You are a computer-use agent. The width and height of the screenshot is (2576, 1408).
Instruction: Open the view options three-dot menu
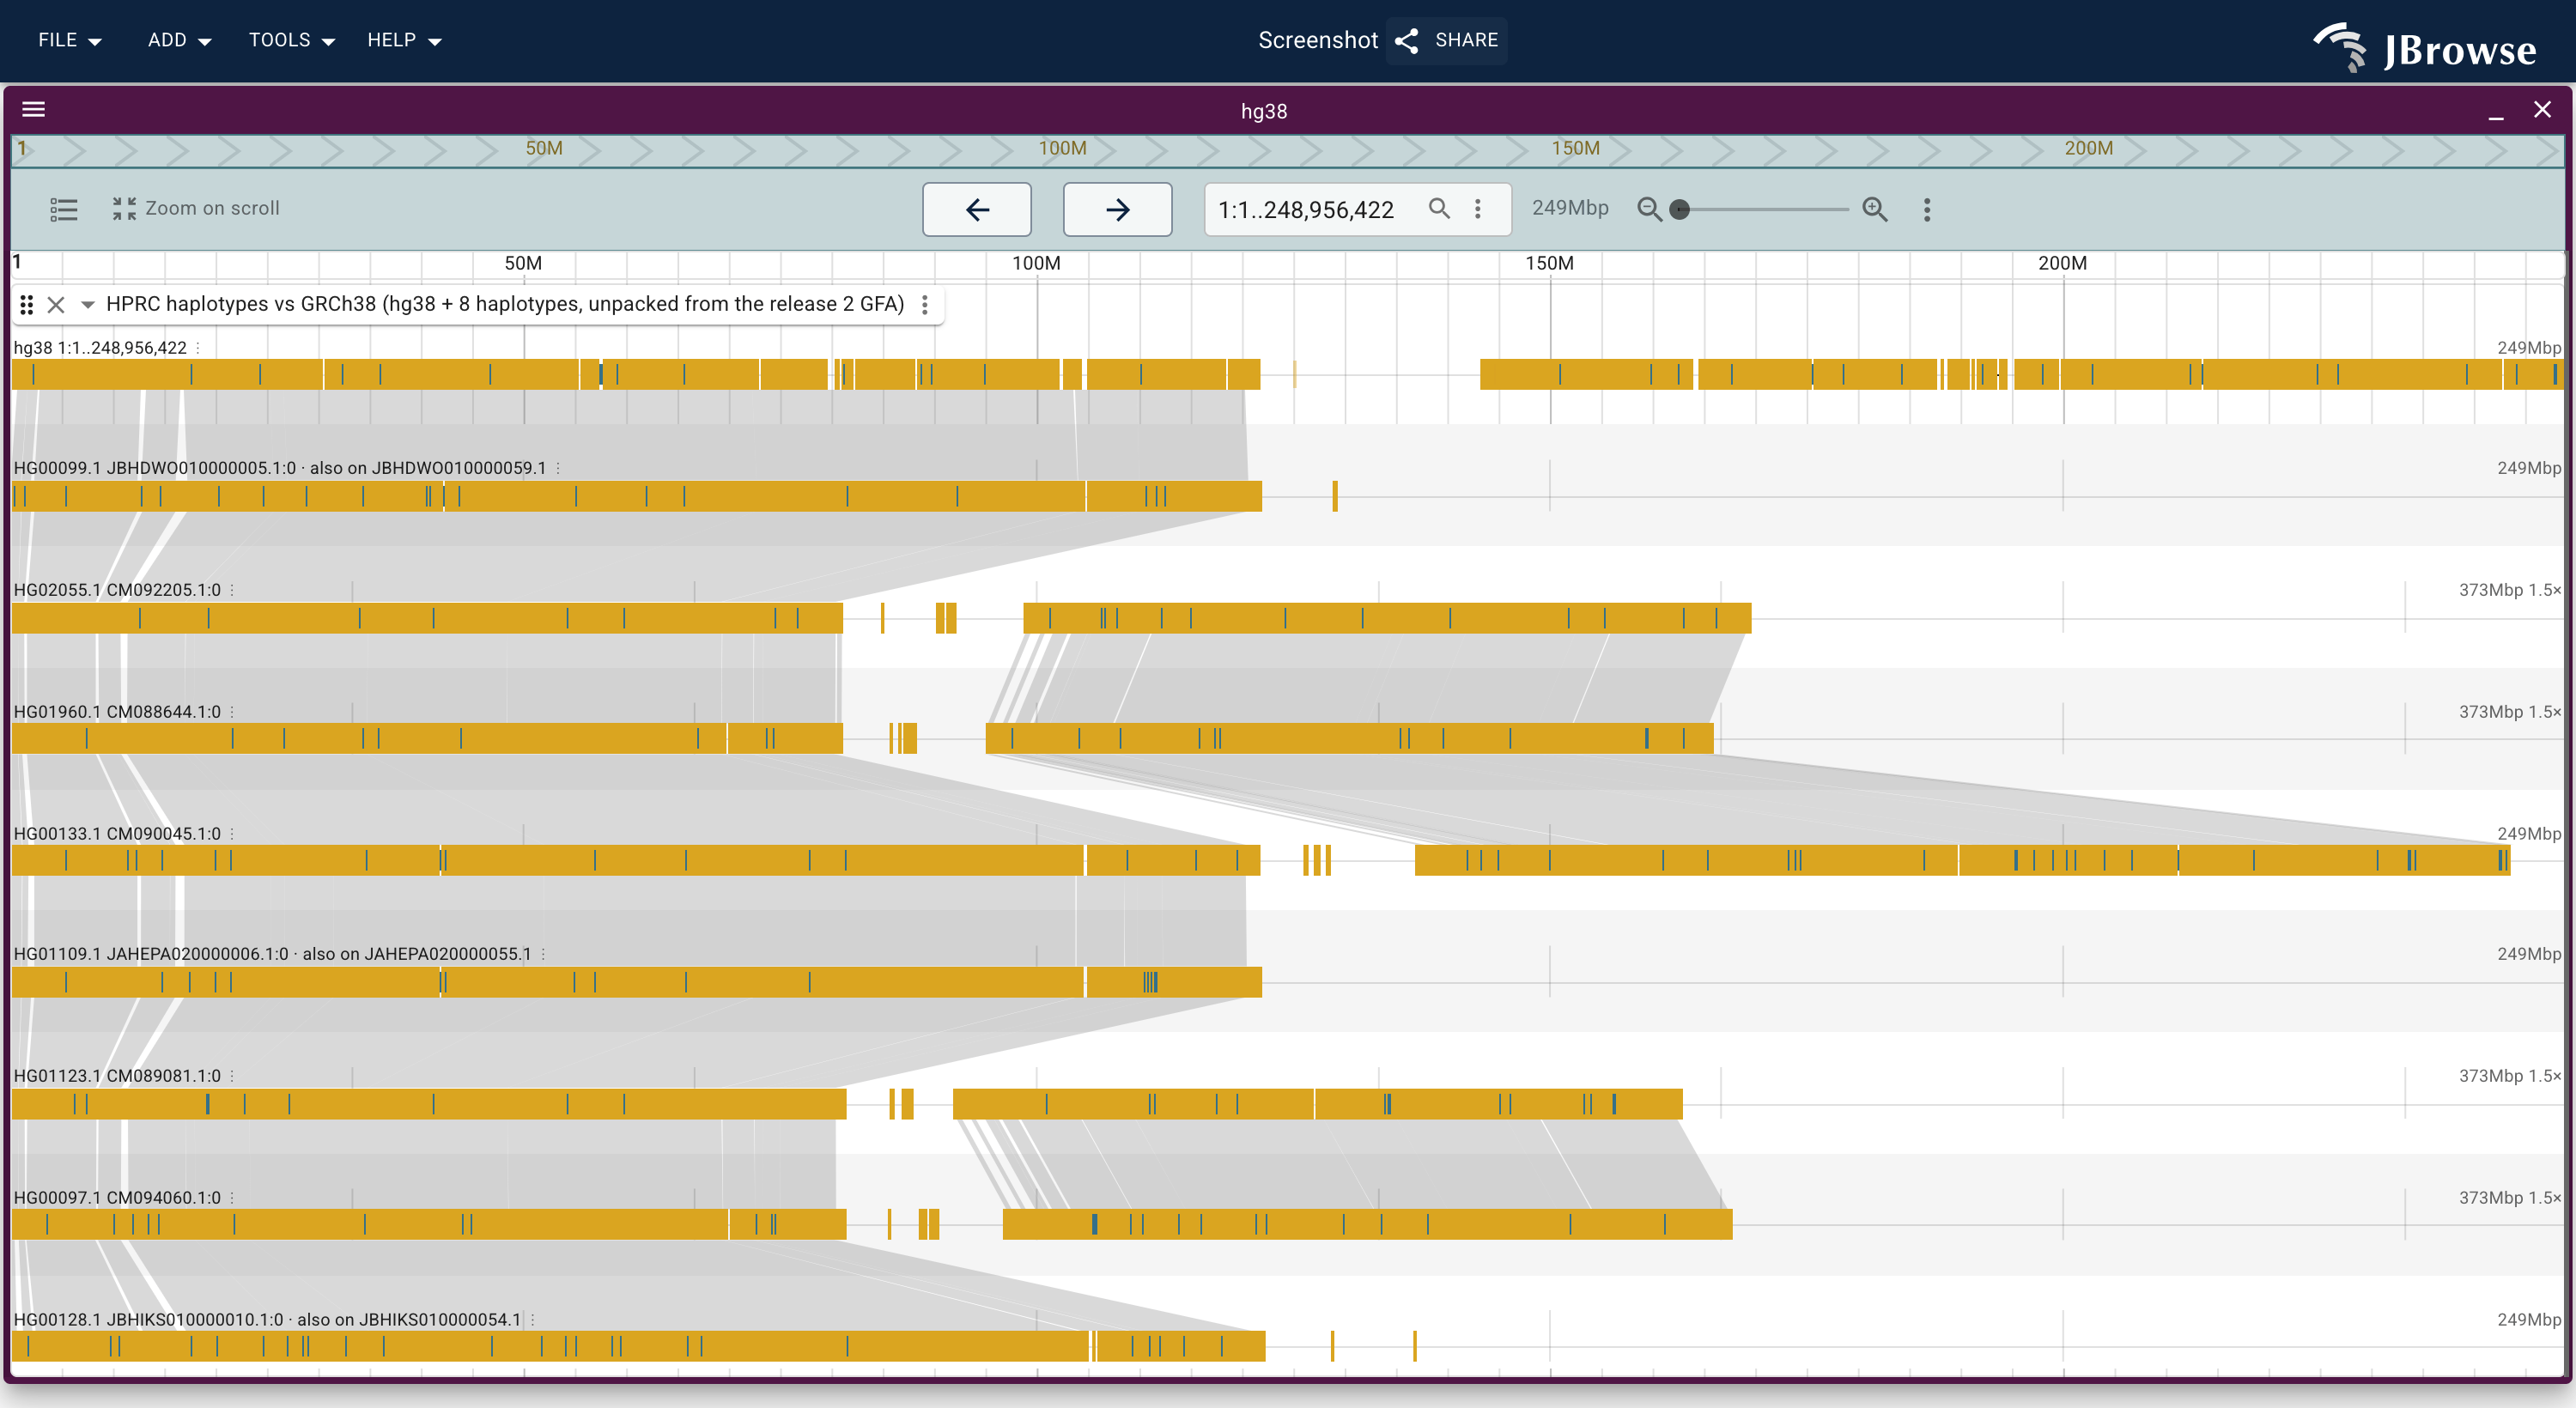tap(1927, 209)
